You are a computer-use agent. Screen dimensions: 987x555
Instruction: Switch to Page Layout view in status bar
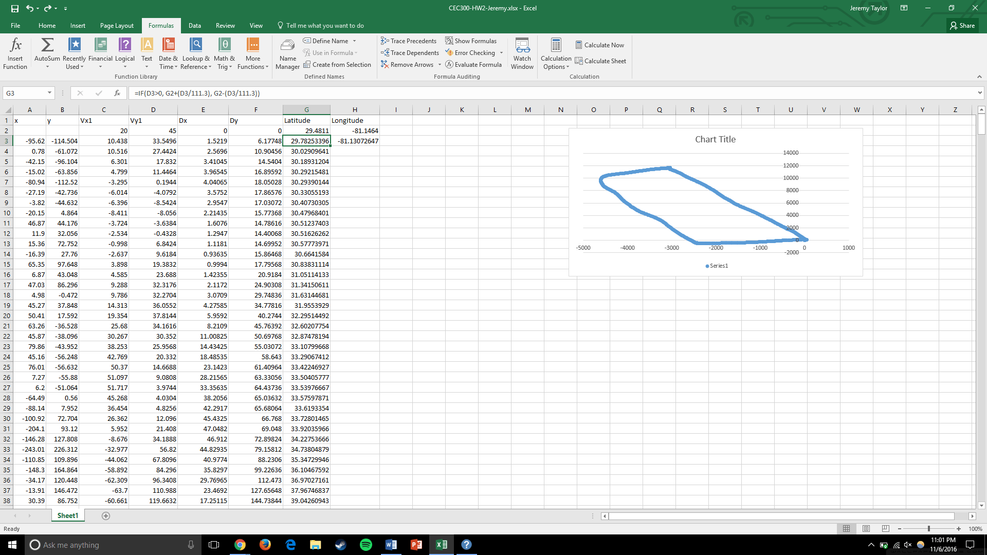click(x=866, y=529)
